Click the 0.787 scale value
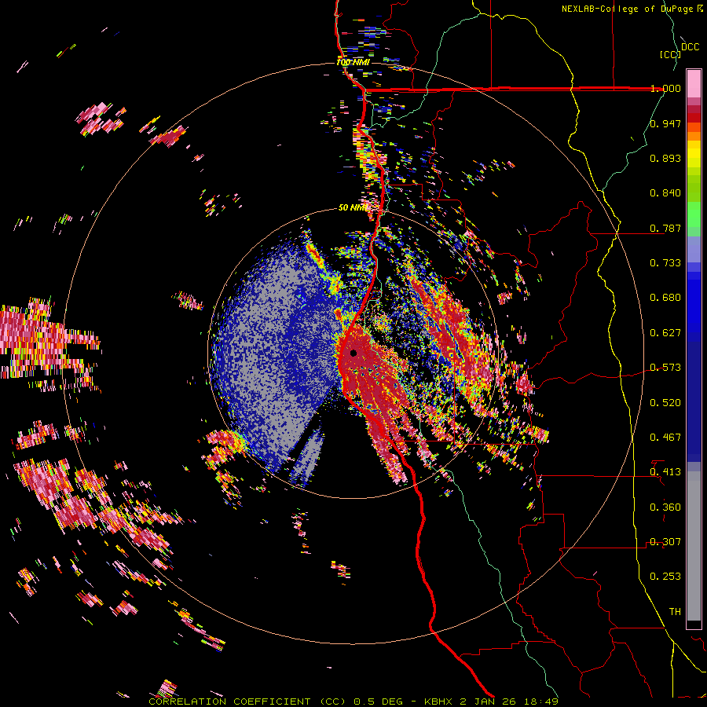Image resolution: width=707 pixels, height=707 pixels. (665, 228)
